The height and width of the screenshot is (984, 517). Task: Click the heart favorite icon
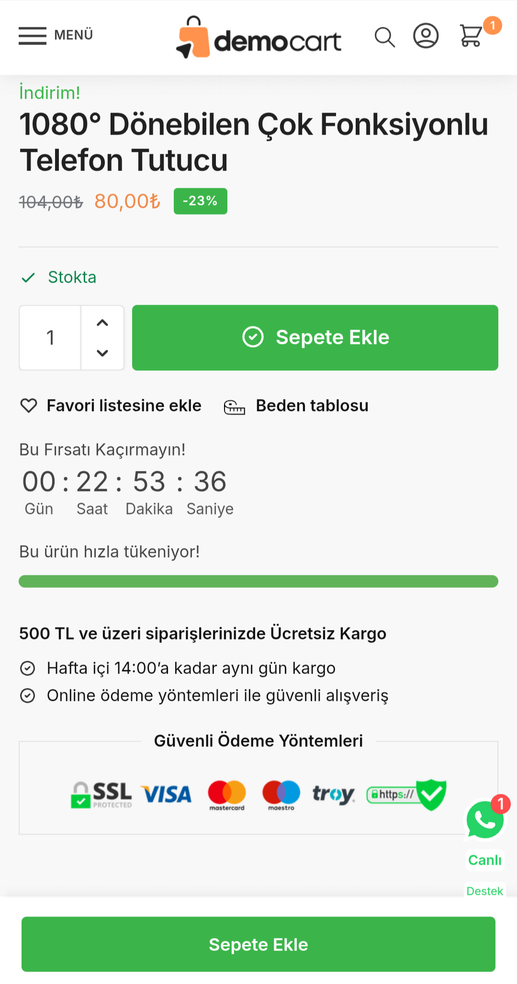(x=29, y=406)
